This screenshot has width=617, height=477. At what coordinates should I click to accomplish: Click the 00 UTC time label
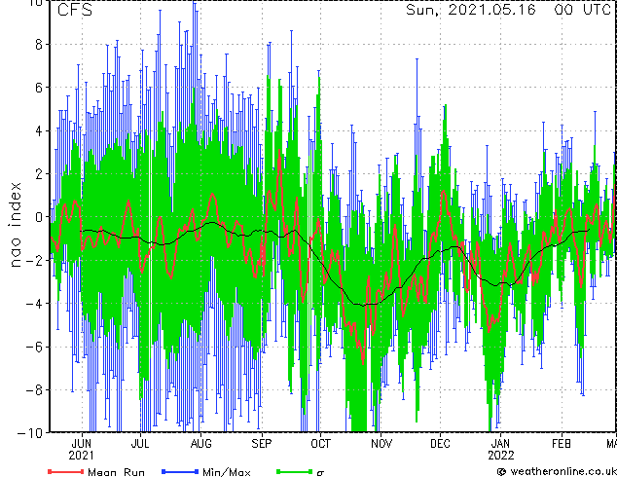(582, 10)
